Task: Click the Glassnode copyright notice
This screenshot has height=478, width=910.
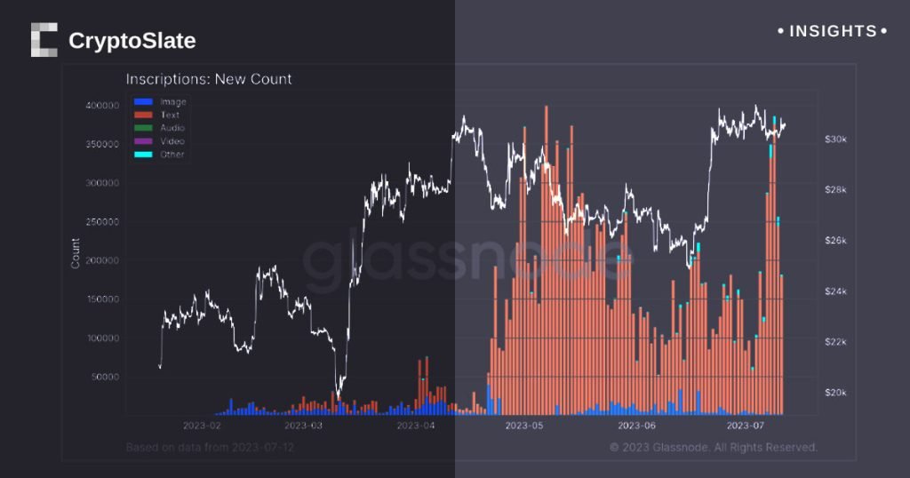Action: click(714, 447)
